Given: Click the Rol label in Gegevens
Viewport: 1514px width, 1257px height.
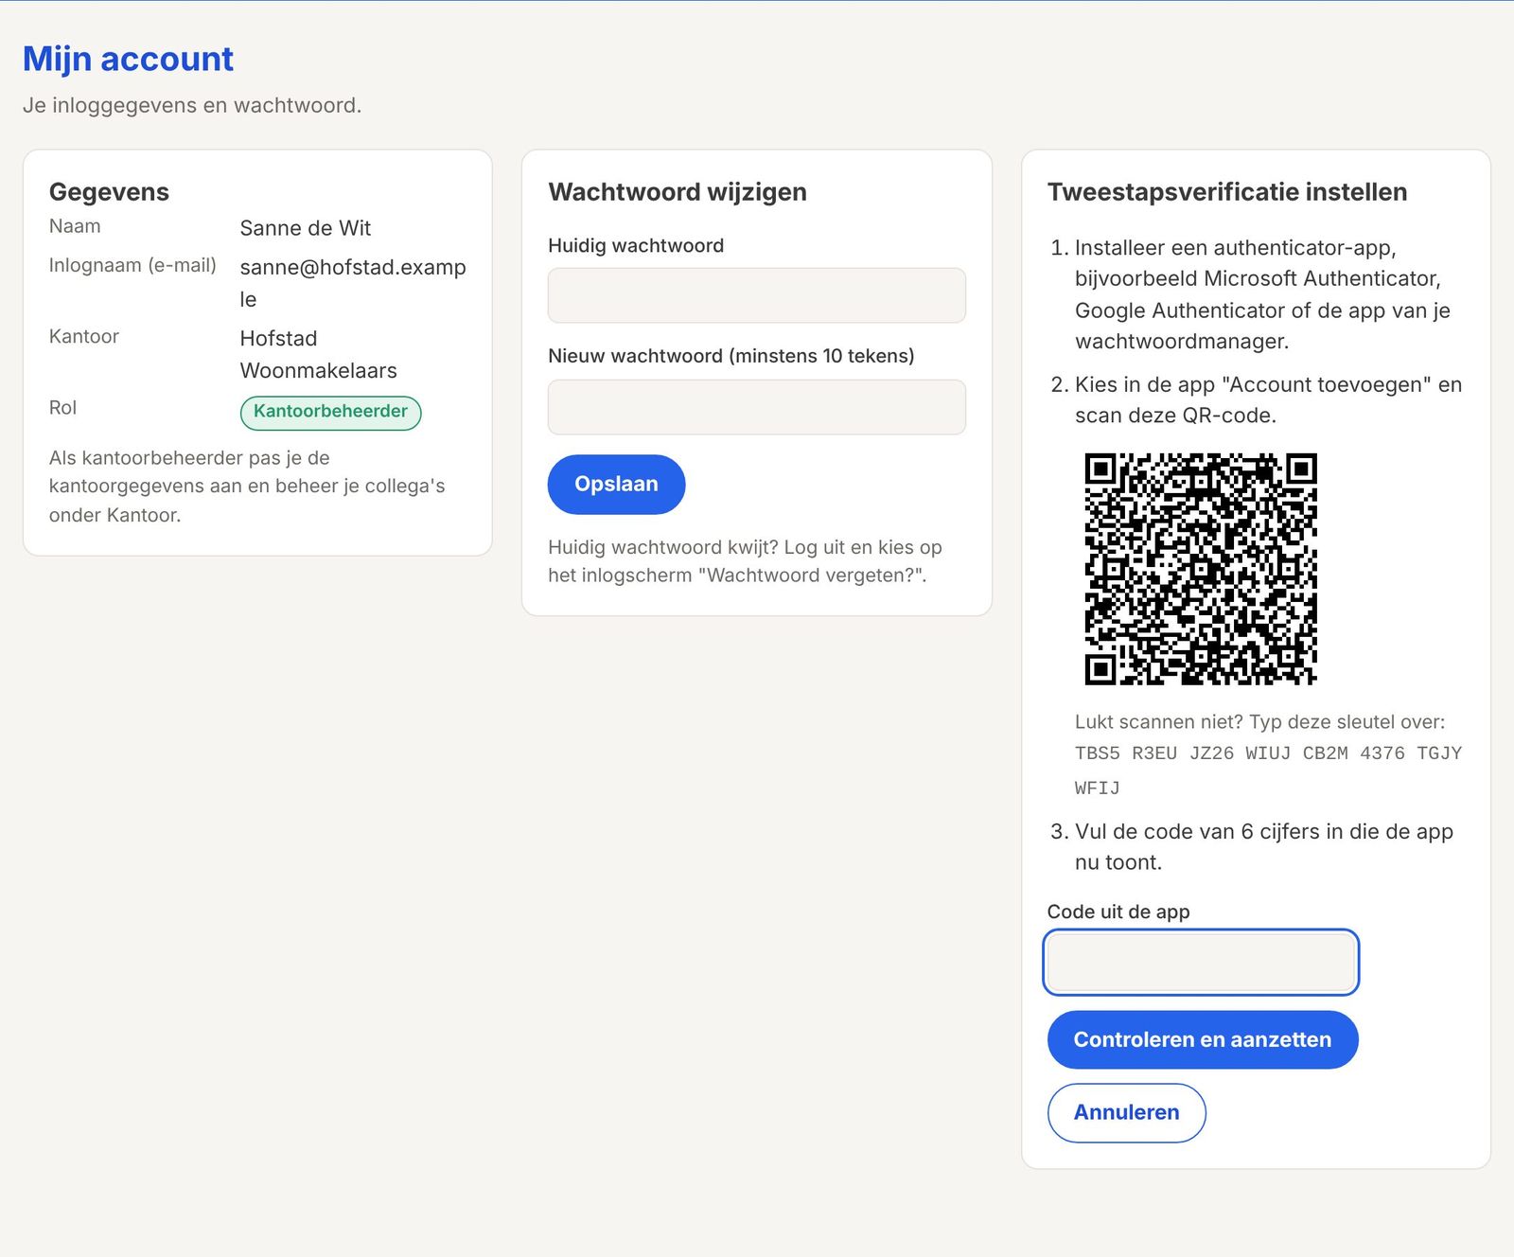Looking at the screenshot, I should [62, 408].
